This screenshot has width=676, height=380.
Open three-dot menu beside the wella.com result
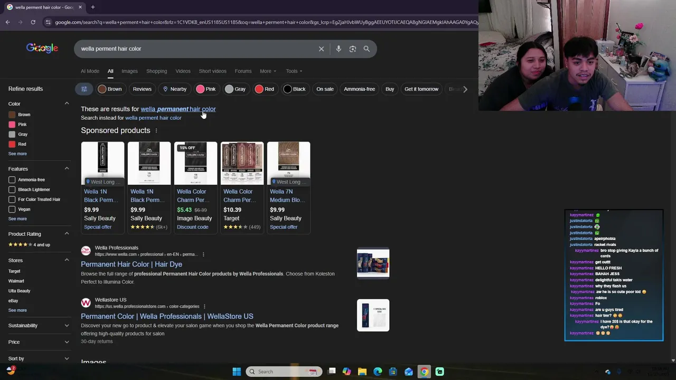(x=203, y=254)
